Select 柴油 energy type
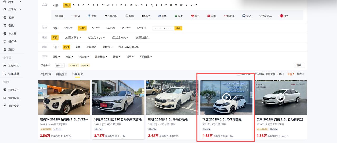The height and width of the screenshot is (143, 337). (78, 47)
